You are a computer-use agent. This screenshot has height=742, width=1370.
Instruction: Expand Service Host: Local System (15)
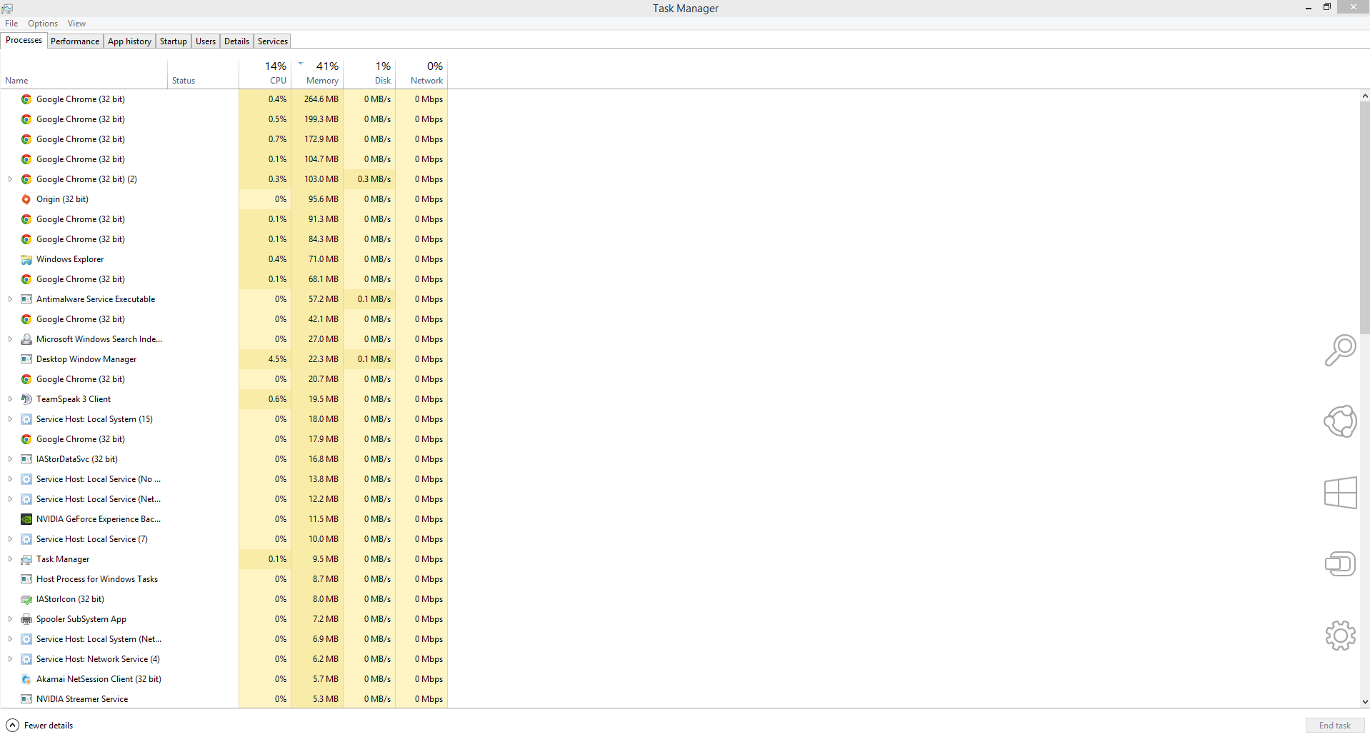coord(10,419)
